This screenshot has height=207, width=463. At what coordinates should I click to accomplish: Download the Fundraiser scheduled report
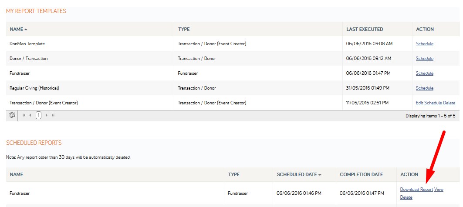pyautogui.click(x=416, y=190)
